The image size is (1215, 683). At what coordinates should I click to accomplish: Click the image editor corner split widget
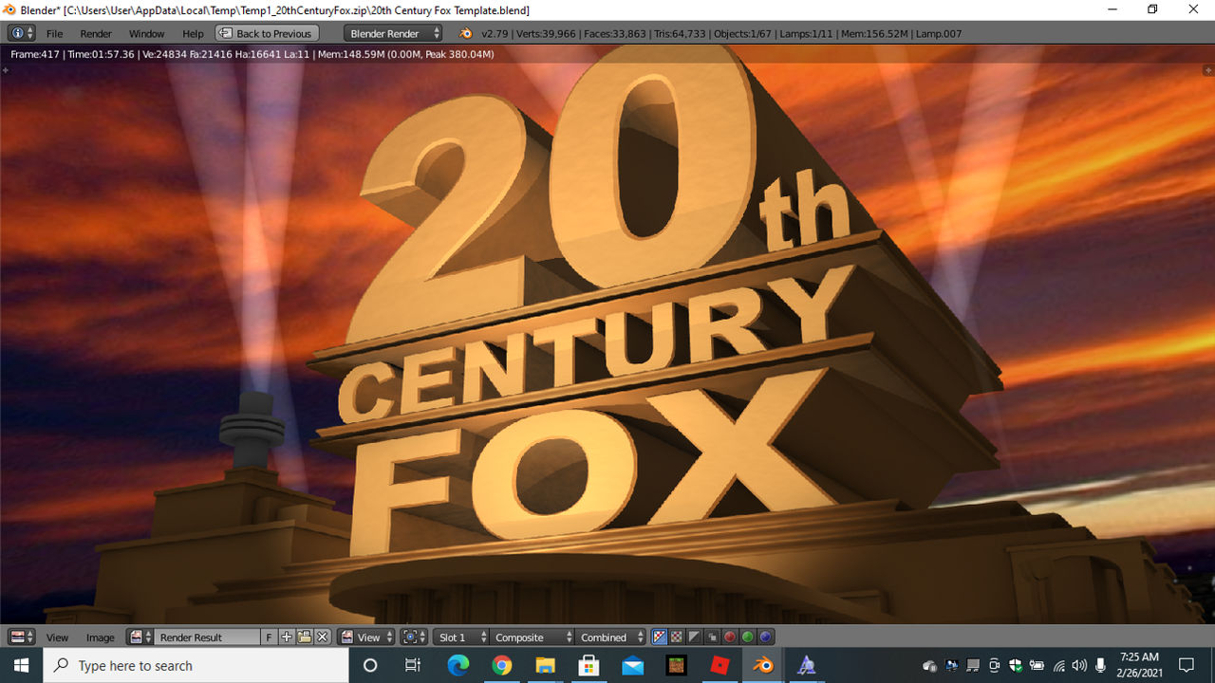point(1209,69)
